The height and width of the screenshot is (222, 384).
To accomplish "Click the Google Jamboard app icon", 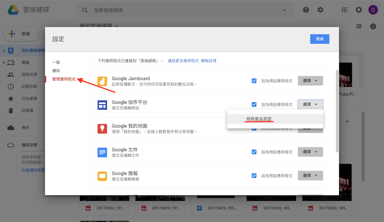I will (102, 81).
